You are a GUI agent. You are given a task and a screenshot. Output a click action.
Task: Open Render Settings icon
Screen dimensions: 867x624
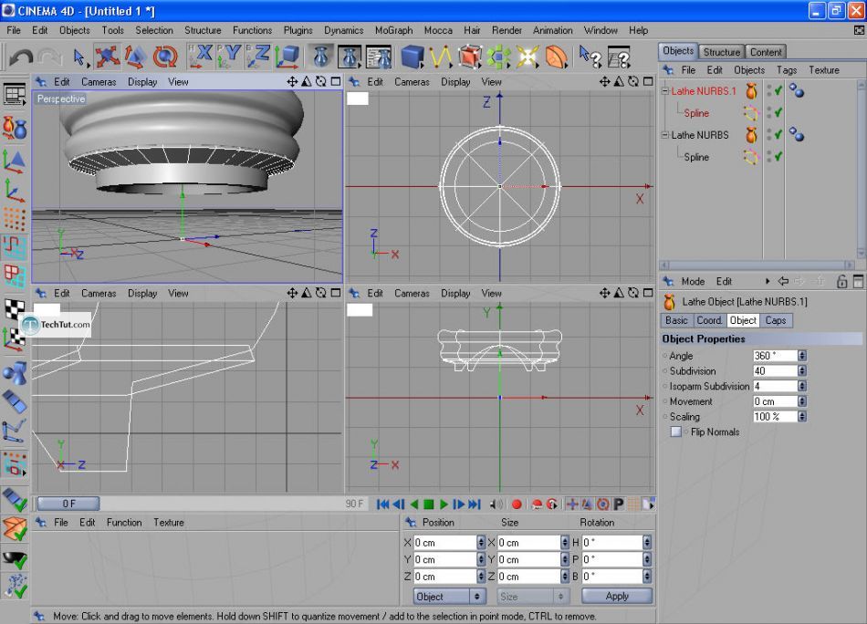(x=379, y=57)
